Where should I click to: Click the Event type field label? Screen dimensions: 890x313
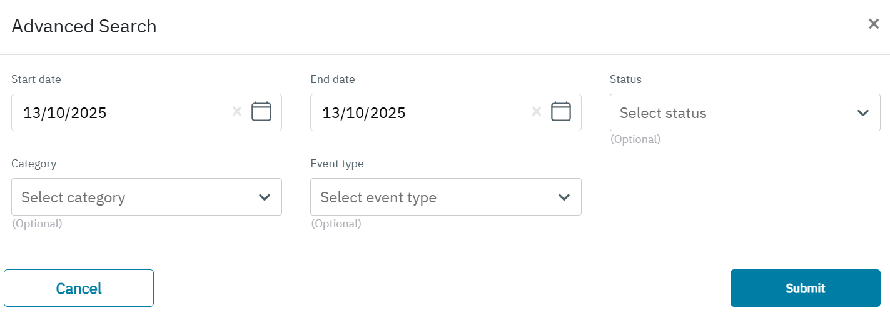coord(337,164)
